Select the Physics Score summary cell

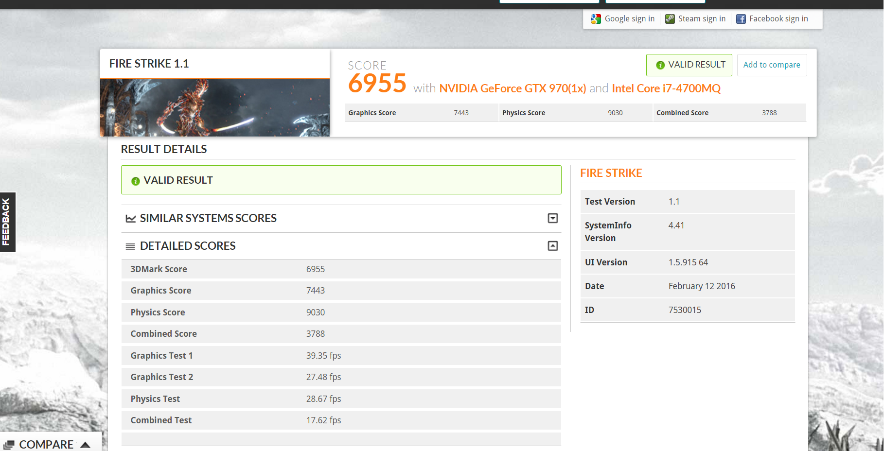point(575,113)
